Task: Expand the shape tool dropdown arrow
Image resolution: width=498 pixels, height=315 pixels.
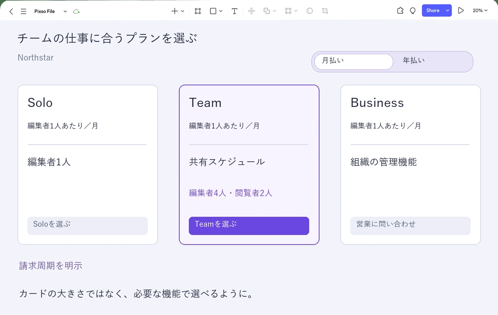Action: [221, 11]
